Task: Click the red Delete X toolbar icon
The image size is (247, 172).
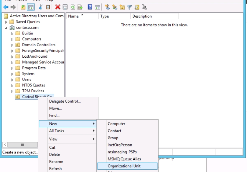Action: point(57,7)
